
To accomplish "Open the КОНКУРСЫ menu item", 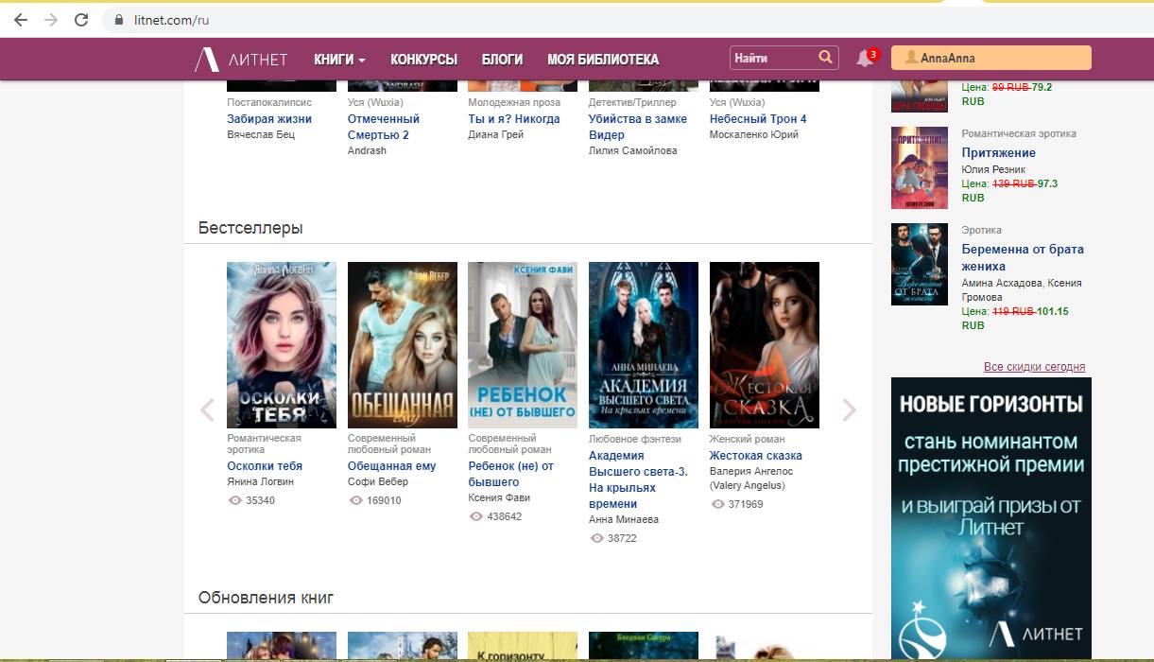I will click(423, 59).
